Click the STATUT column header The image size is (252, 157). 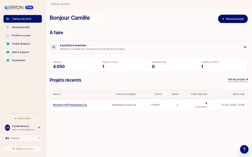tap(158, 94)
